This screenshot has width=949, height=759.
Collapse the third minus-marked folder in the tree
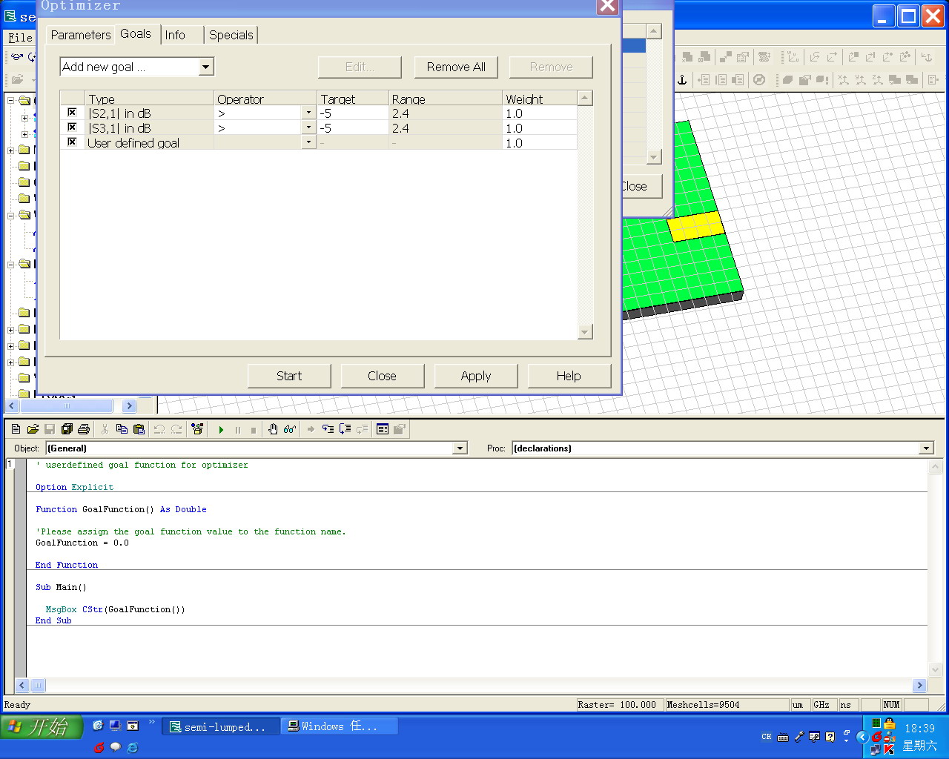(11, 265)
